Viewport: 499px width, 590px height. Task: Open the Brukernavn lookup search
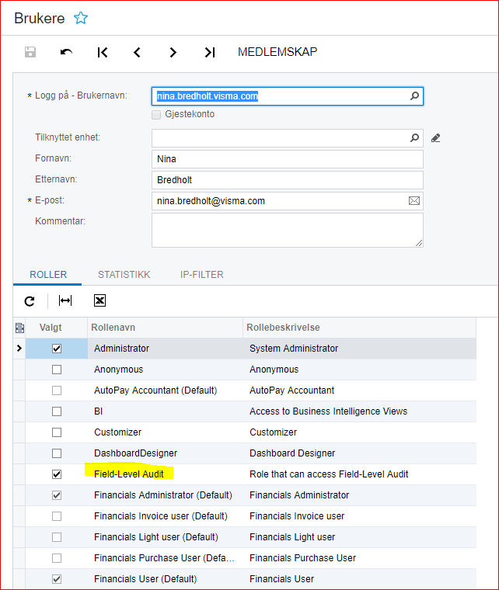(414, 96)
